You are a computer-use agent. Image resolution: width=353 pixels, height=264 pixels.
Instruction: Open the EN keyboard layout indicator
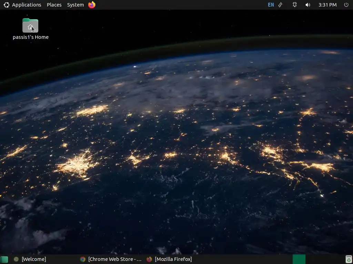(x=271, y=5)
